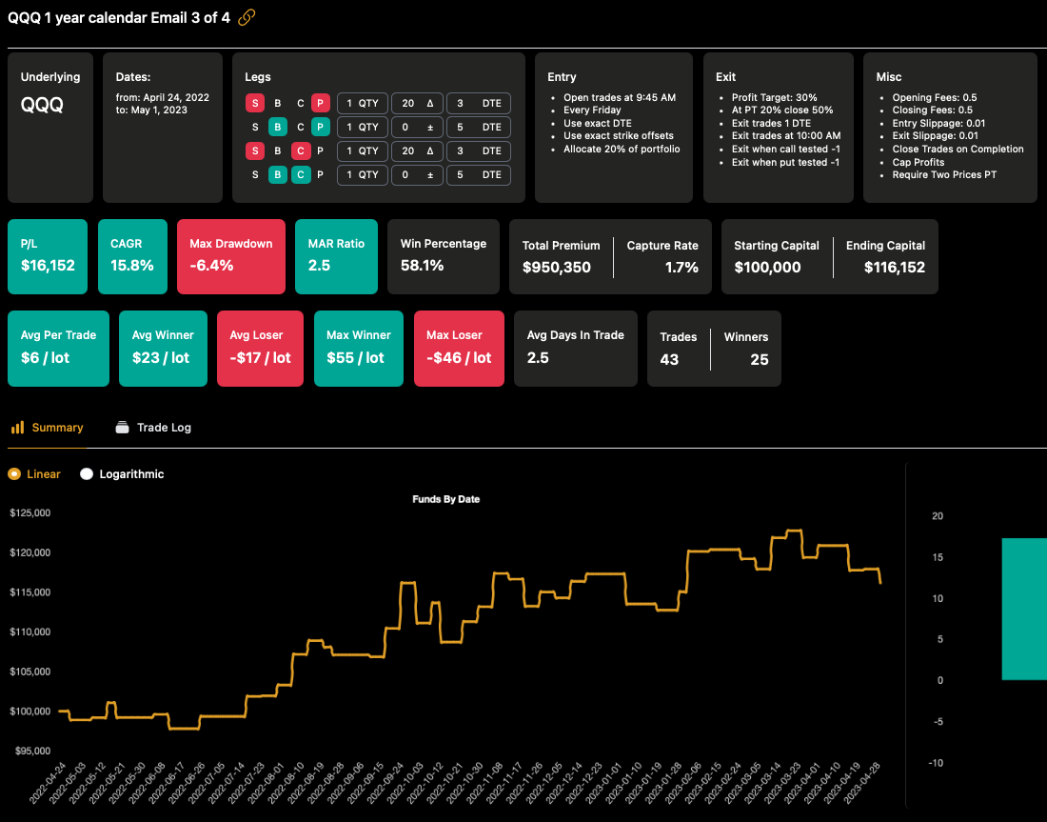Click the green bar in right chart

(x=1024, y=609)
